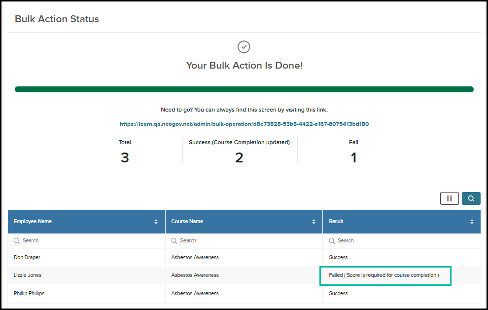Focus the Result search field

[401, 241]
